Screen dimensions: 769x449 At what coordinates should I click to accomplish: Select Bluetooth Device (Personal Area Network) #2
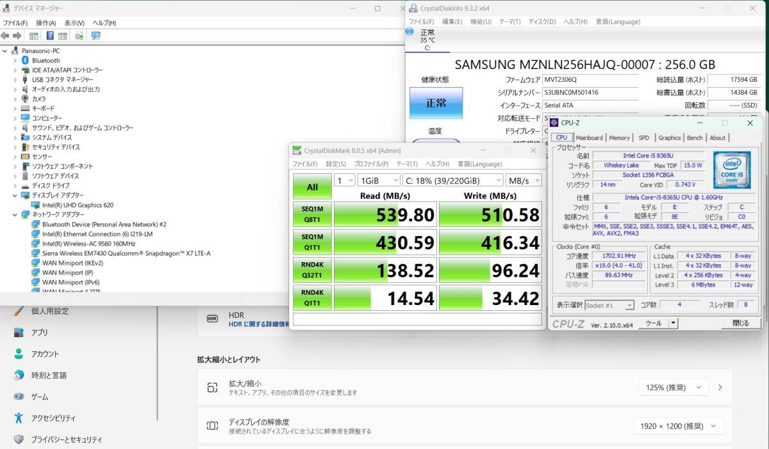tap(104, 224)
